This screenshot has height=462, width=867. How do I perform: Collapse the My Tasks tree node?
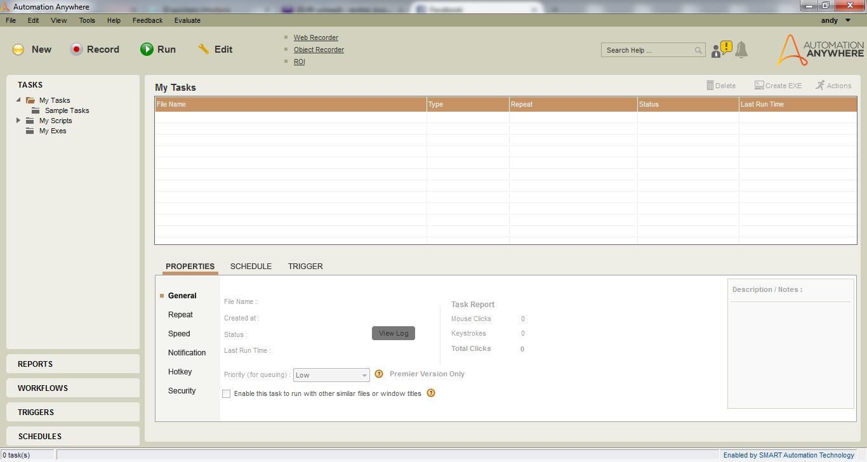[x=17, y=100]
